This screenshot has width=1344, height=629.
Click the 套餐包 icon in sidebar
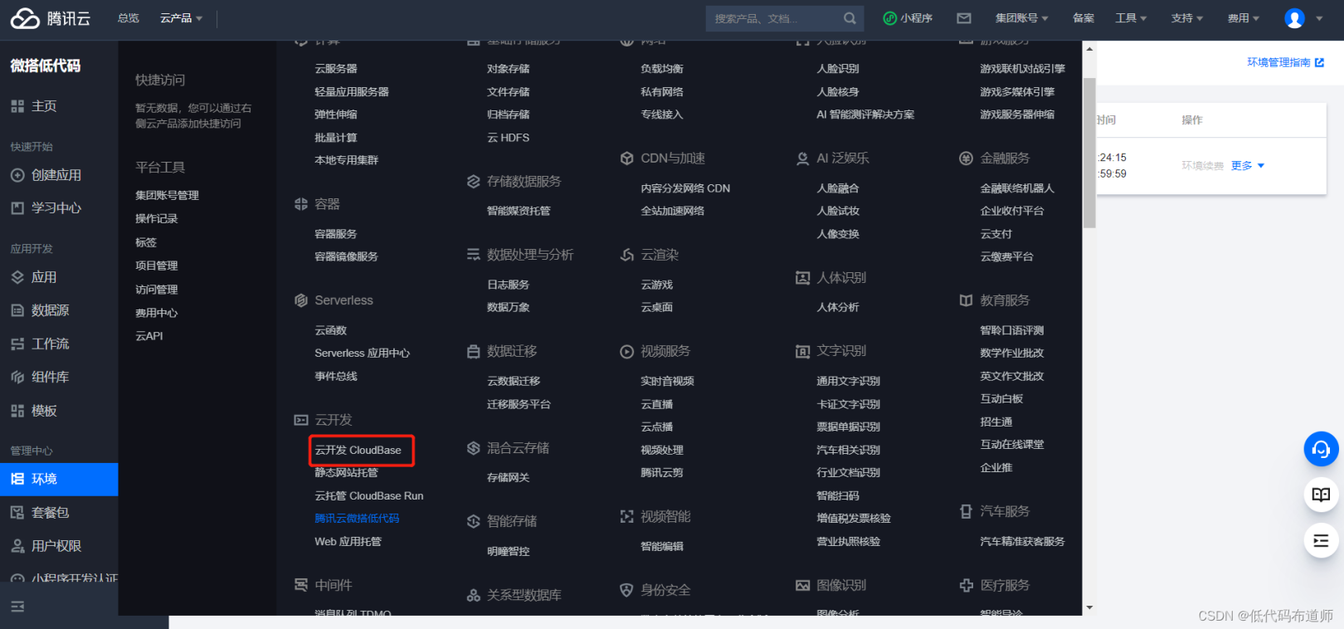[17, 513]
